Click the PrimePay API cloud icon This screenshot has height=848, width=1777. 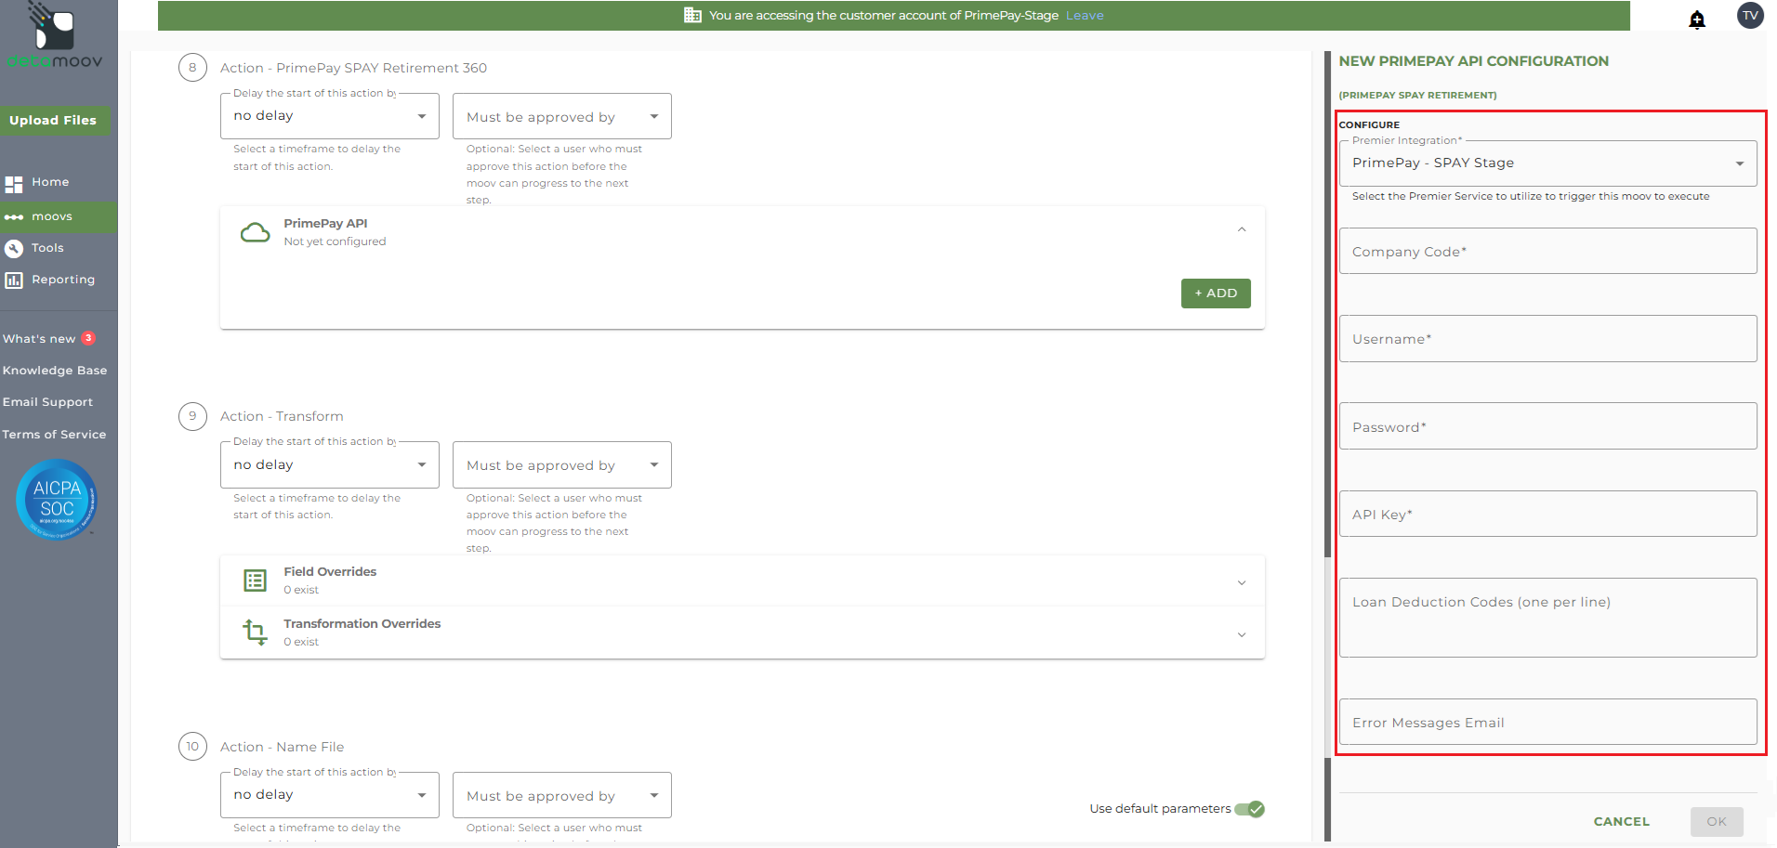pyautogui.click(x=255, y=232)
